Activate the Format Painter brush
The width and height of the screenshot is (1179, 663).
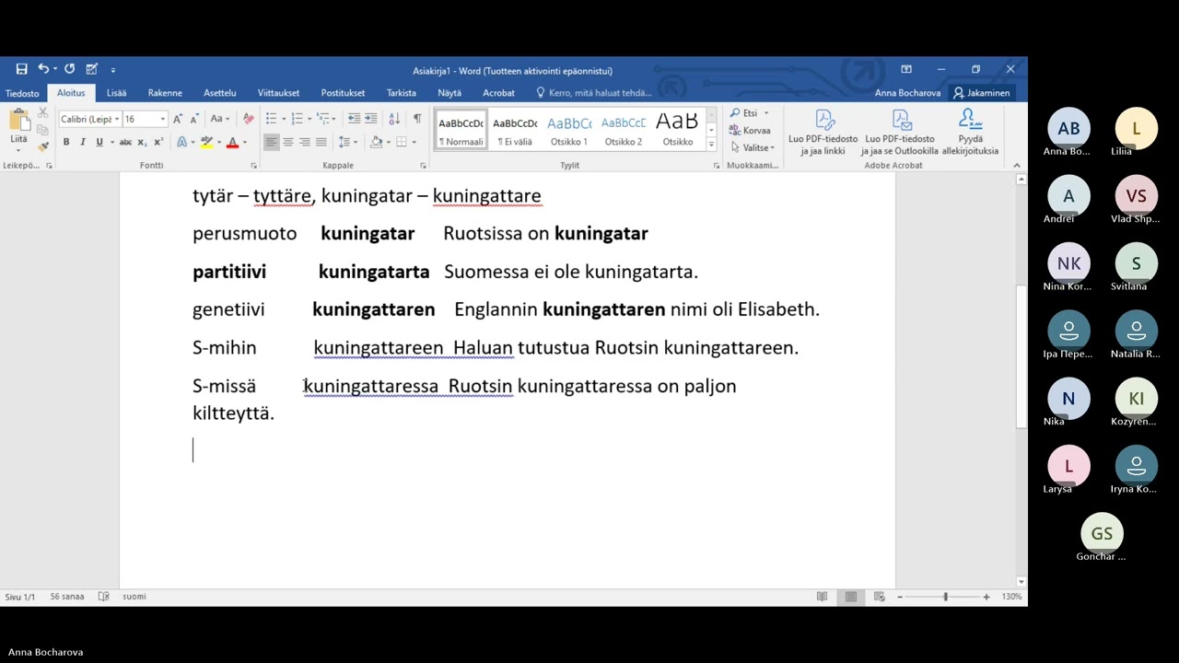click(42, 145)
